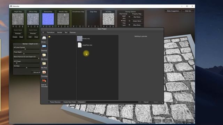Navigate to Bac. folder in path bar
The width and height of the screenshot is (223, 125).
[66, 32]
